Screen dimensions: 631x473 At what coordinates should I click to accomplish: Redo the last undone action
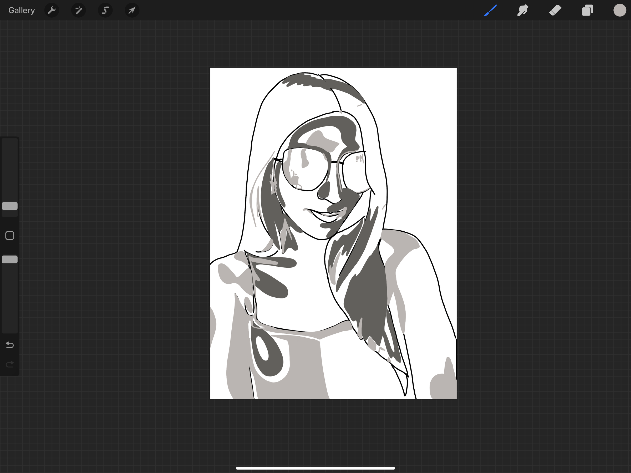tap(10, 364)
